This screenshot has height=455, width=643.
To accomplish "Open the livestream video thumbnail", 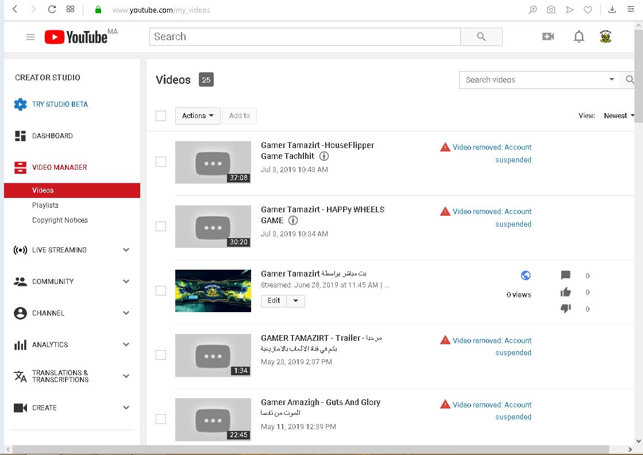I will tap(213, 291).
